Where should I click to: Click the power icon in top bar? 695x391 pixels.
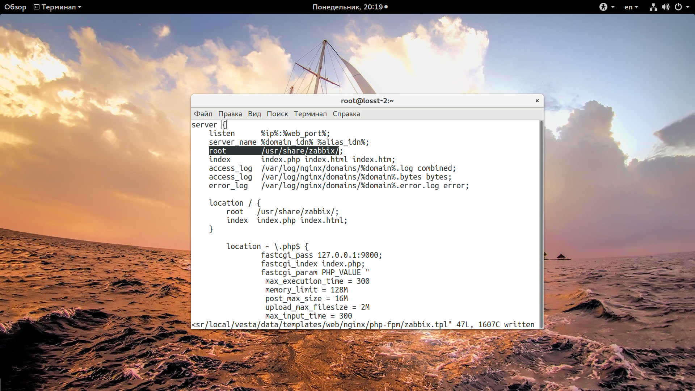pos(678,7)
